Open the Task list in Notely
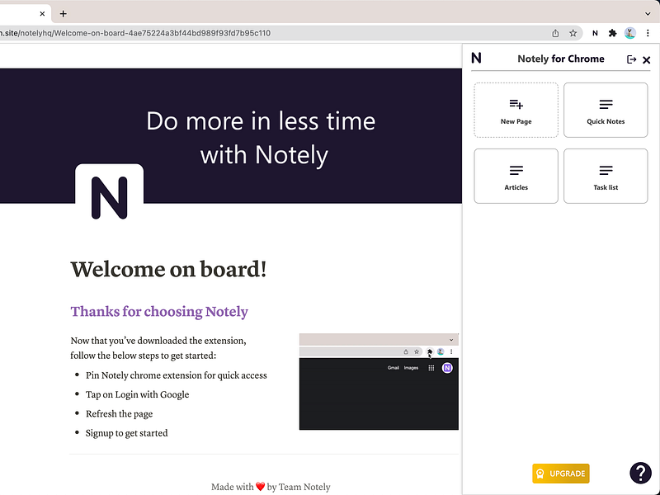This screenshot has width=660, height=495. (x=606, y=176)
